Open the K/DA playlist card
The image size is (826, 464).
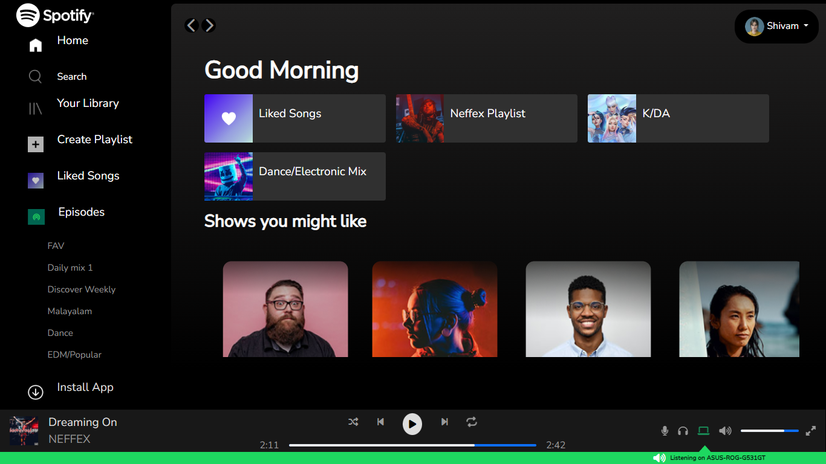[678, 118]
